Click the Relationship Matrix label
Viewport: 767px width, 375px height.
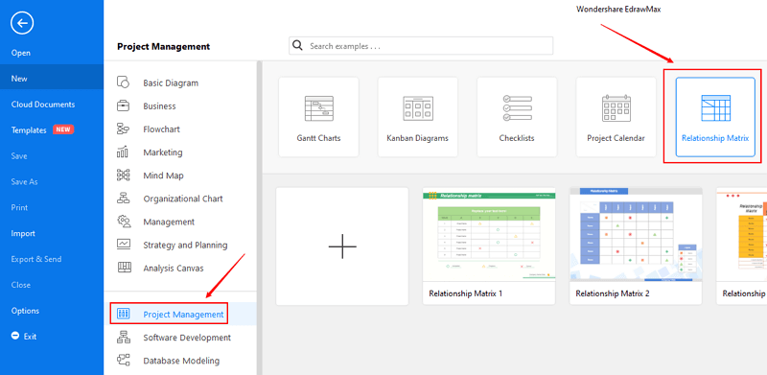click(x=715, y=138)
